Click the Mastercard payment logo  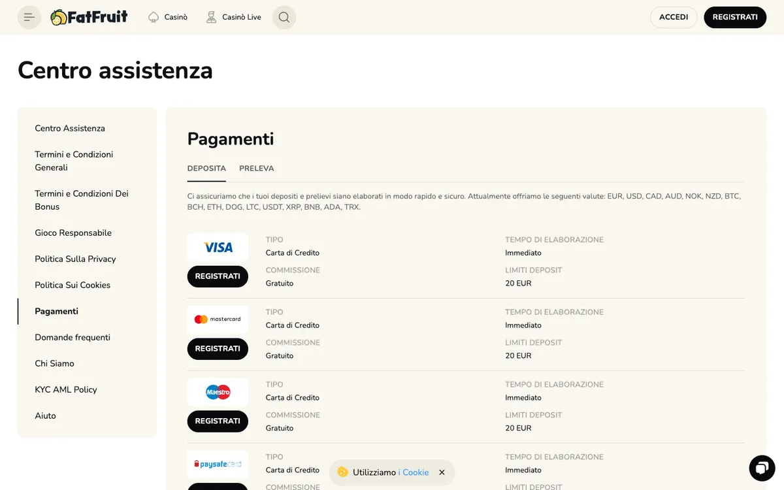coord(218,319)
